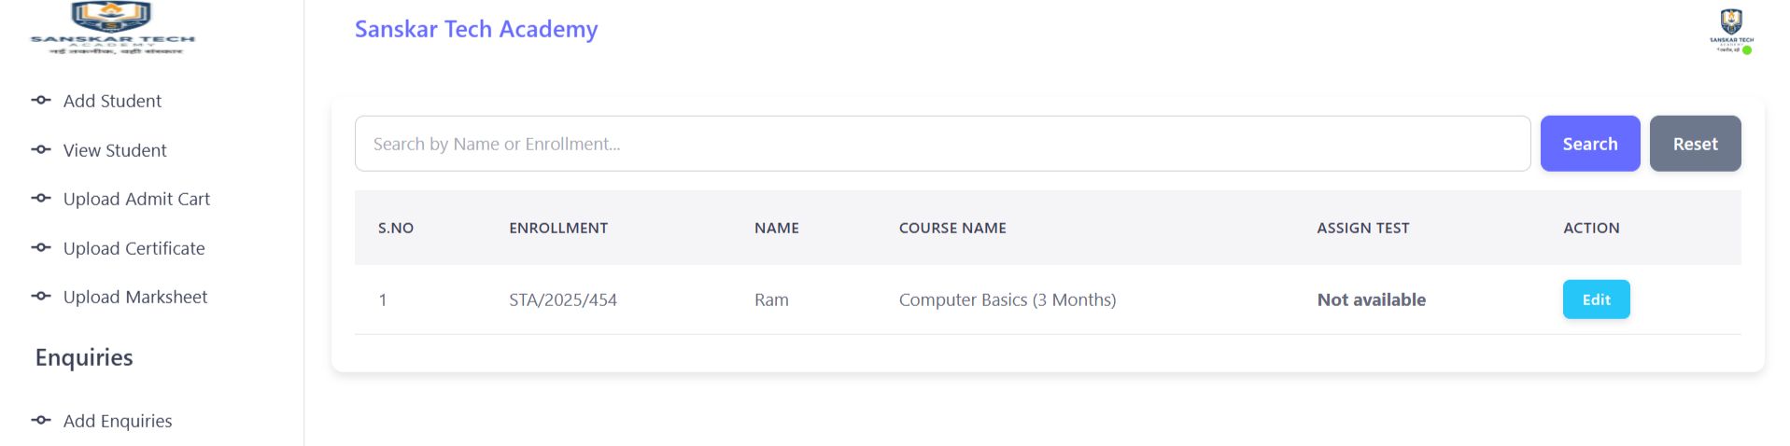The width and height of the screenshot is (1790, 446).
Task: Open Upload Marksheet in sidebar
Action: (x=135, y=297)
